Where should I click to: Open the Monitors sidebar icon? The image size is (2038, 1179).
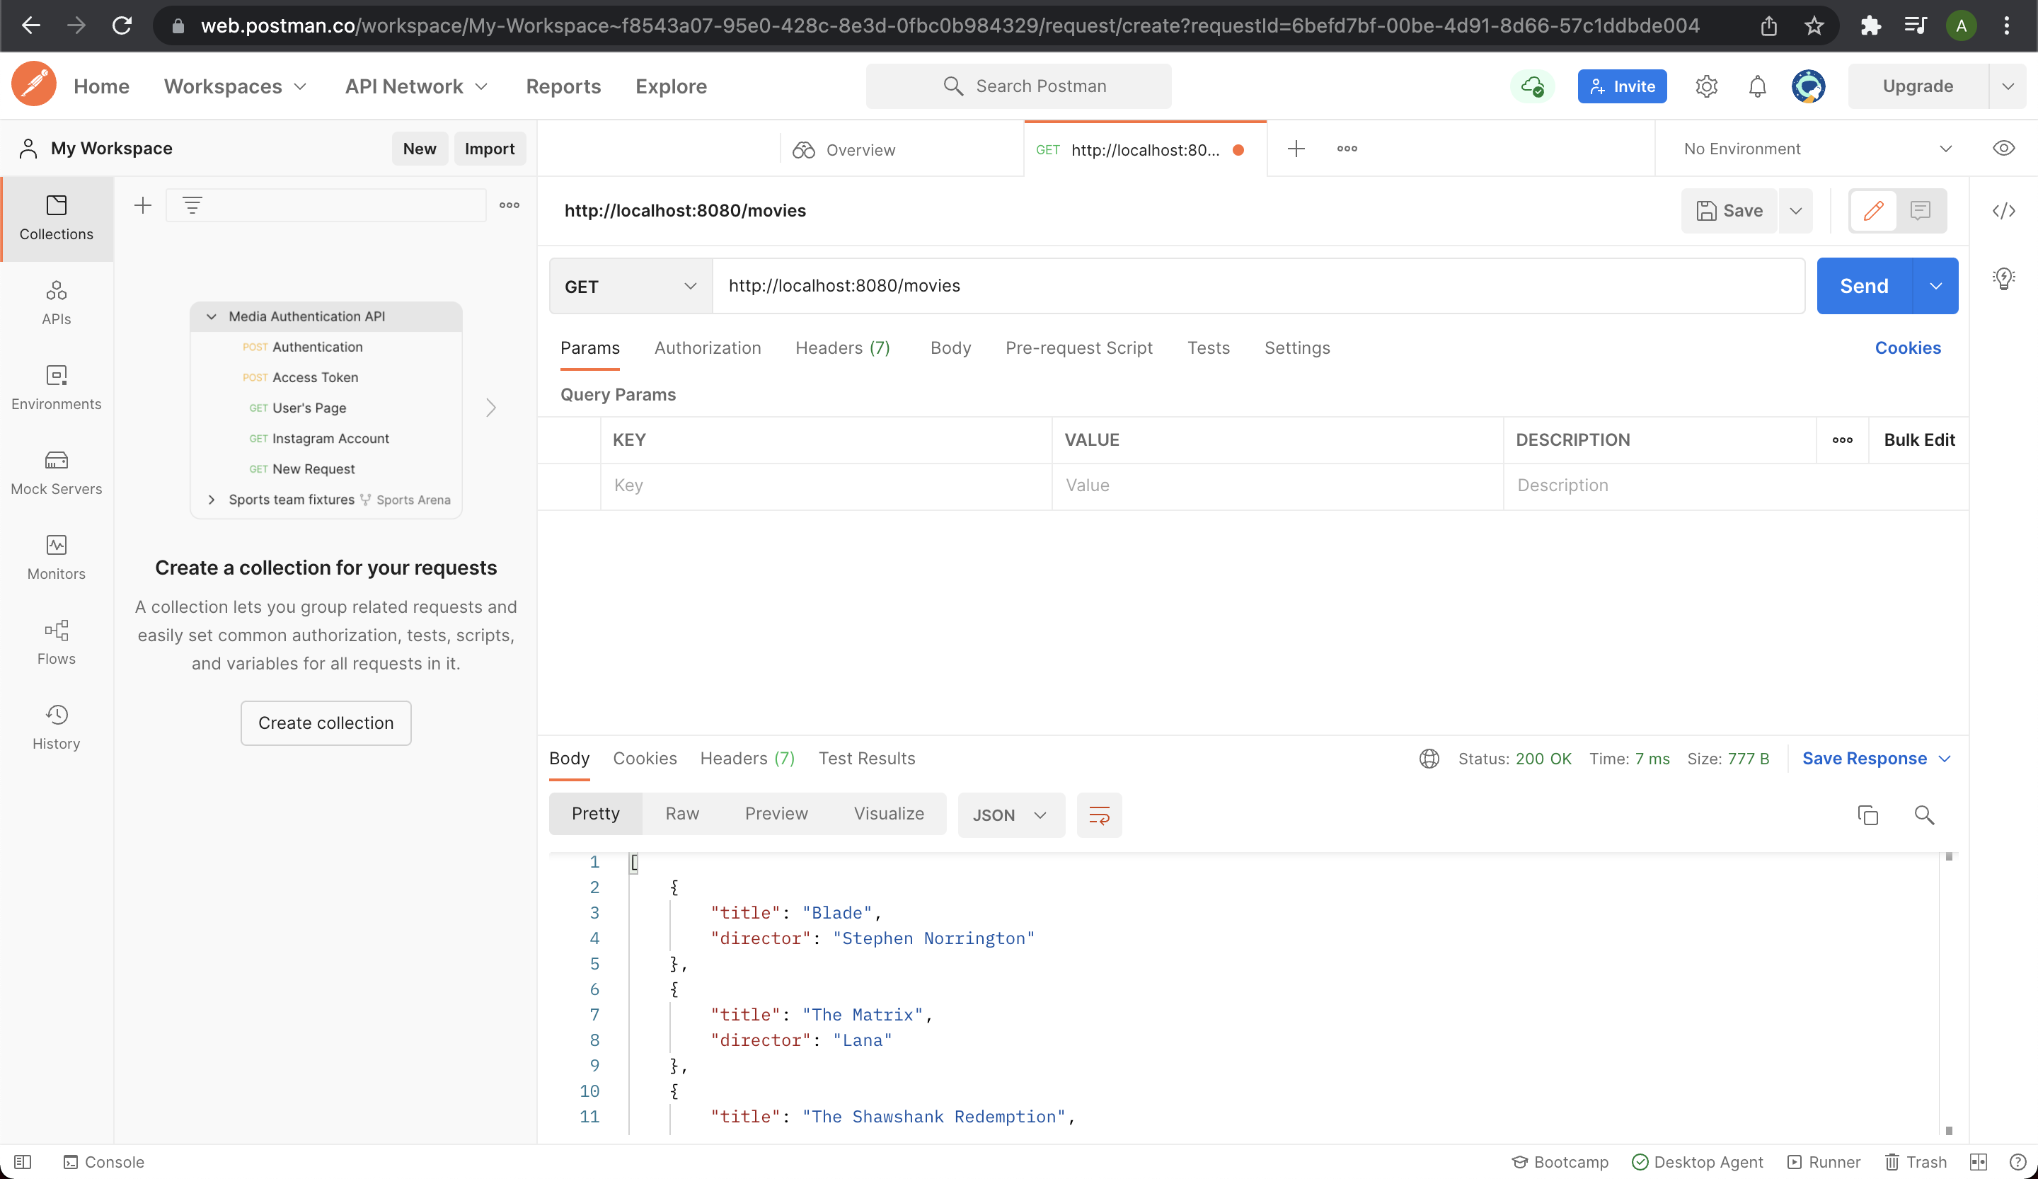(x=56, y=557)
